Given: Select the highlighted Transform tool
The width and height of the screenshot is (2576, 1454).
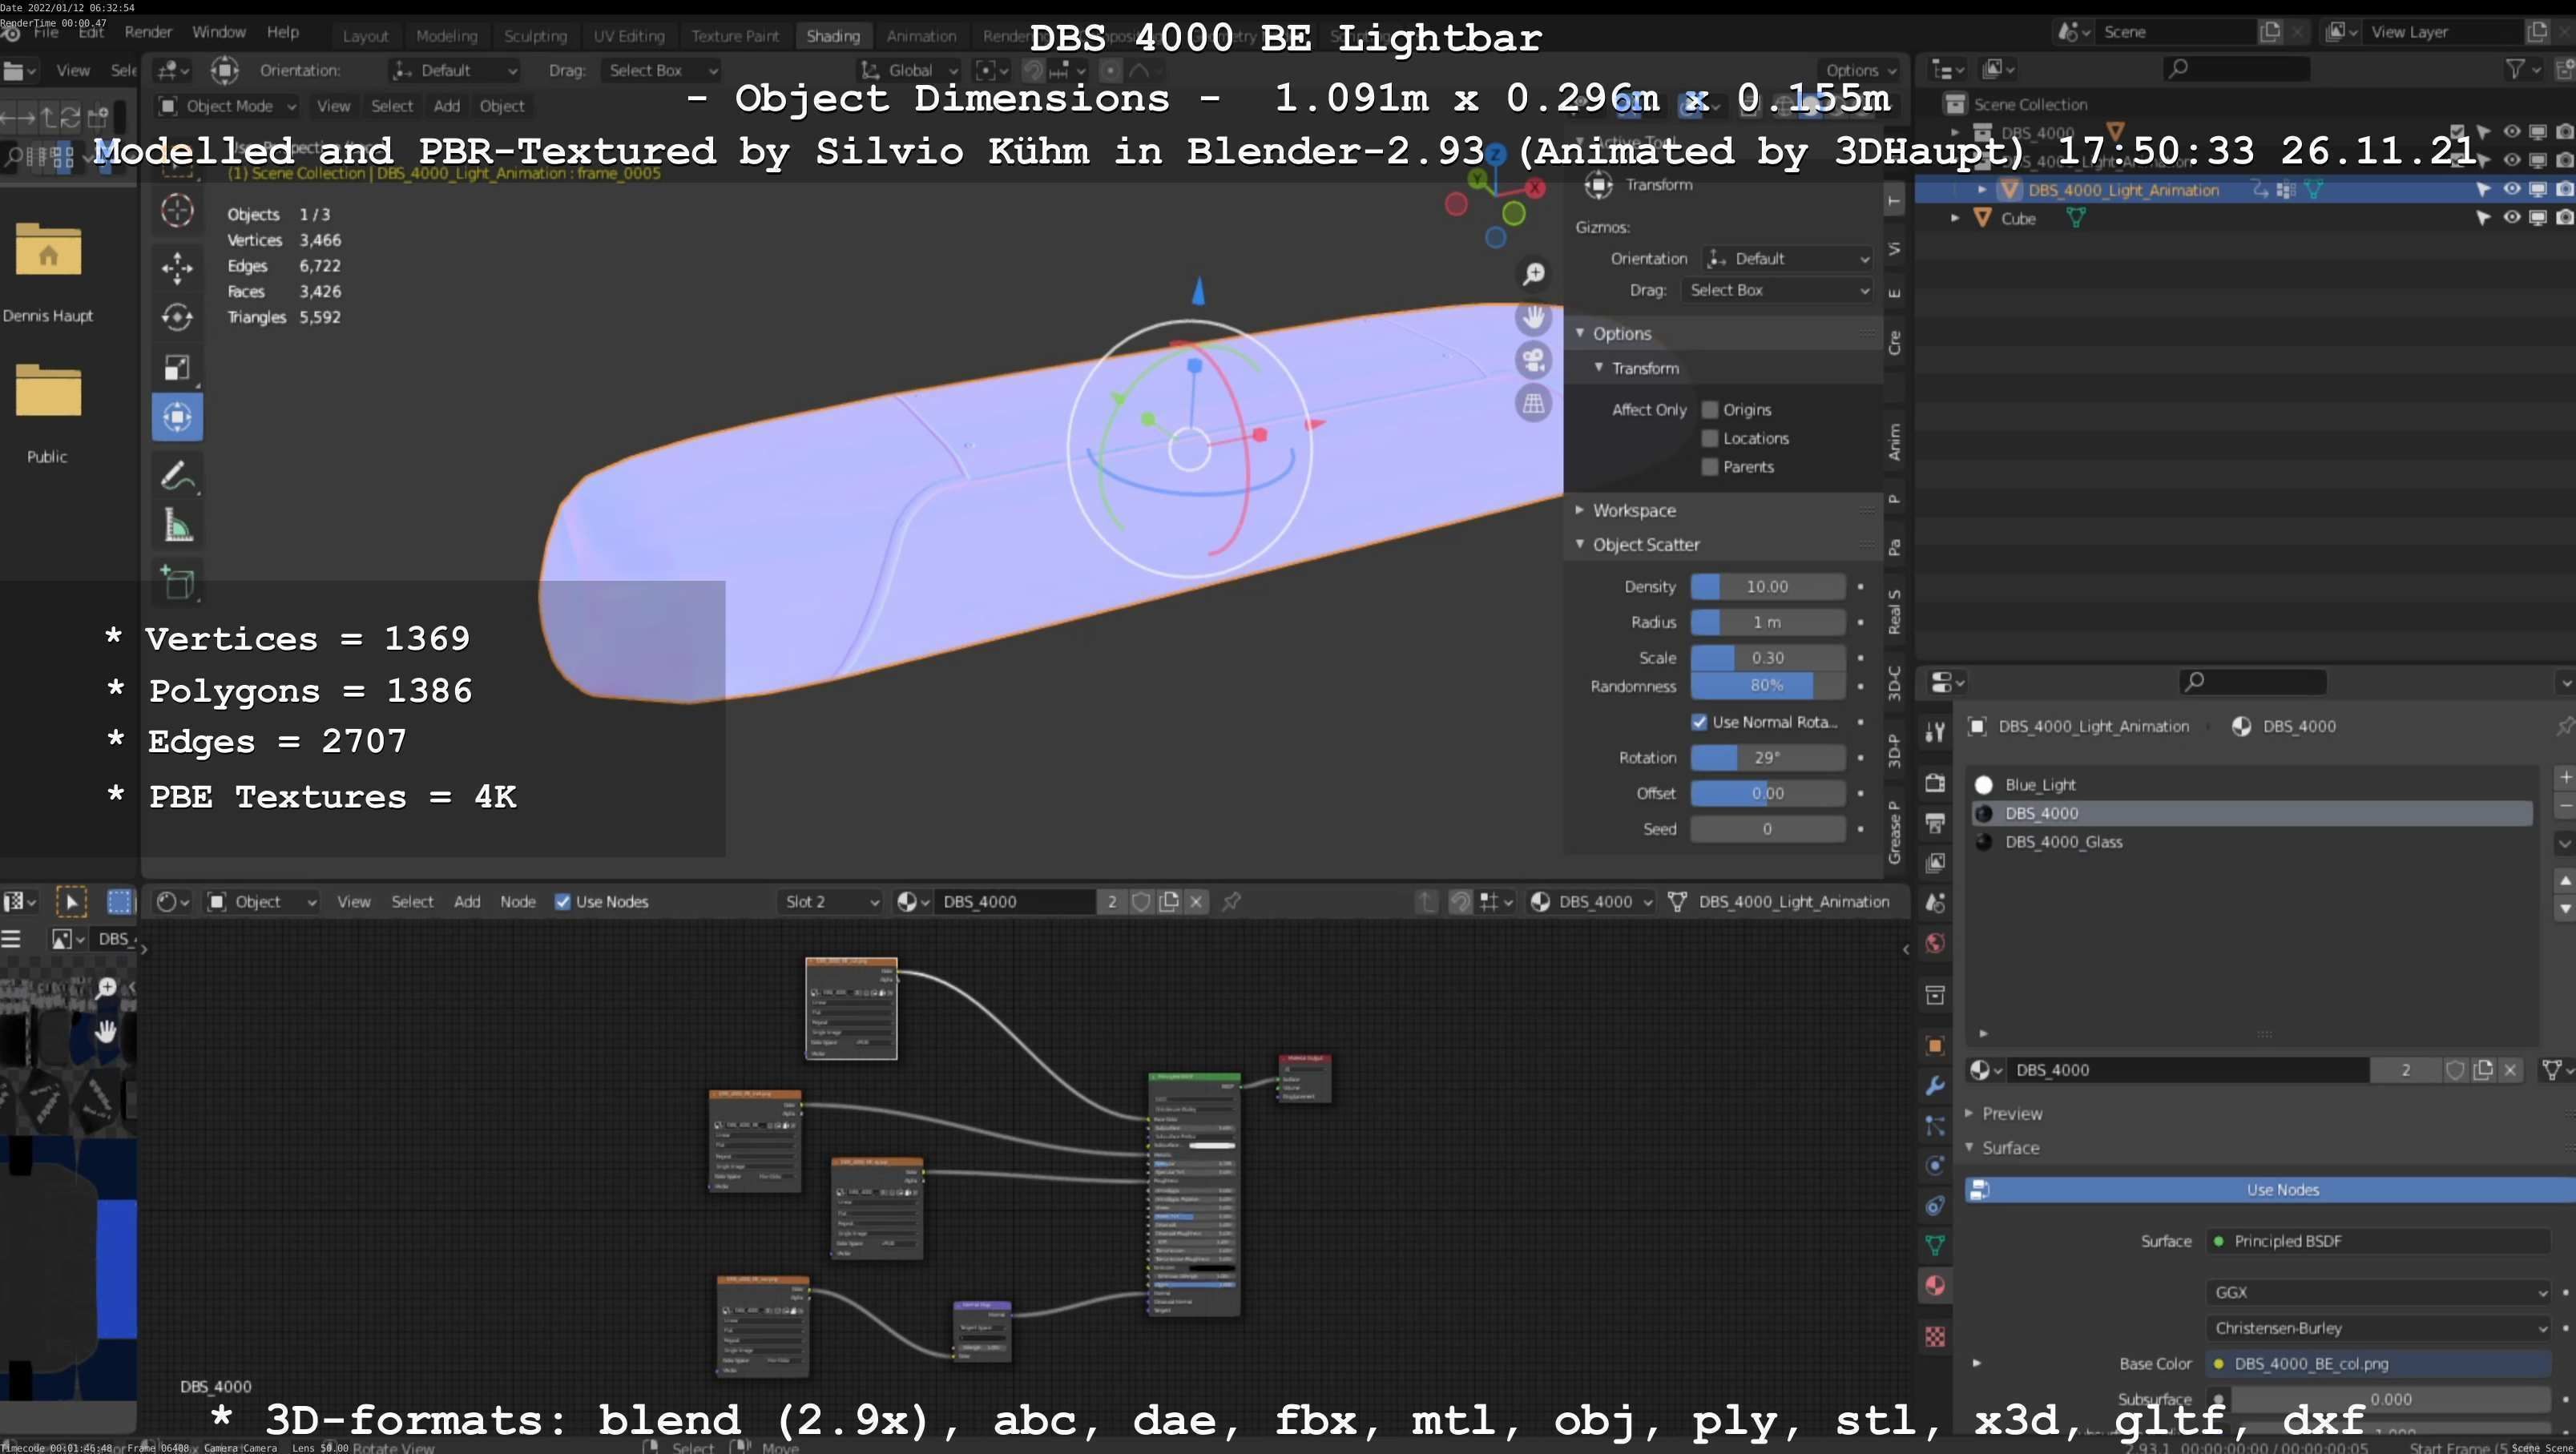Looking at the screenshot, I should click(x=177, y=417).
